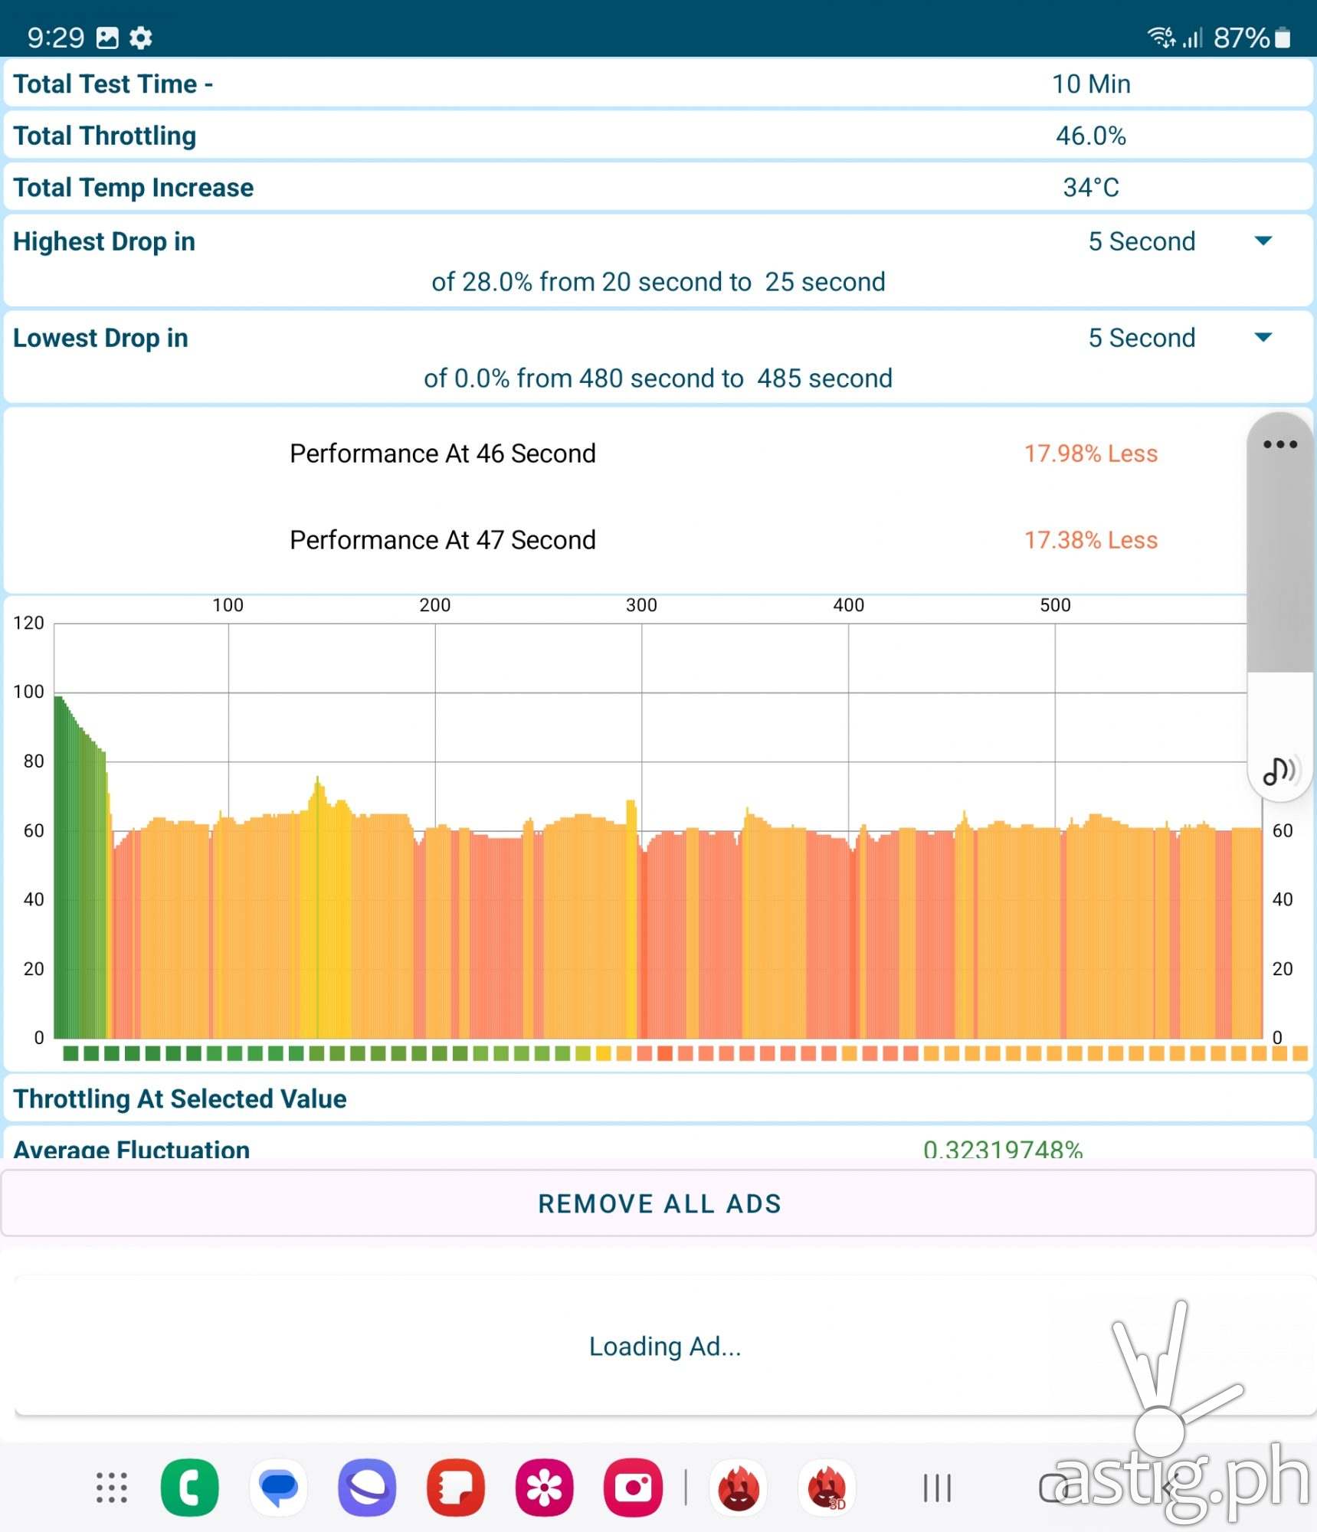Screen dimensions: 1317x1532
Task: Open the red Samsung Notes app
Action: click(456, 1488)
